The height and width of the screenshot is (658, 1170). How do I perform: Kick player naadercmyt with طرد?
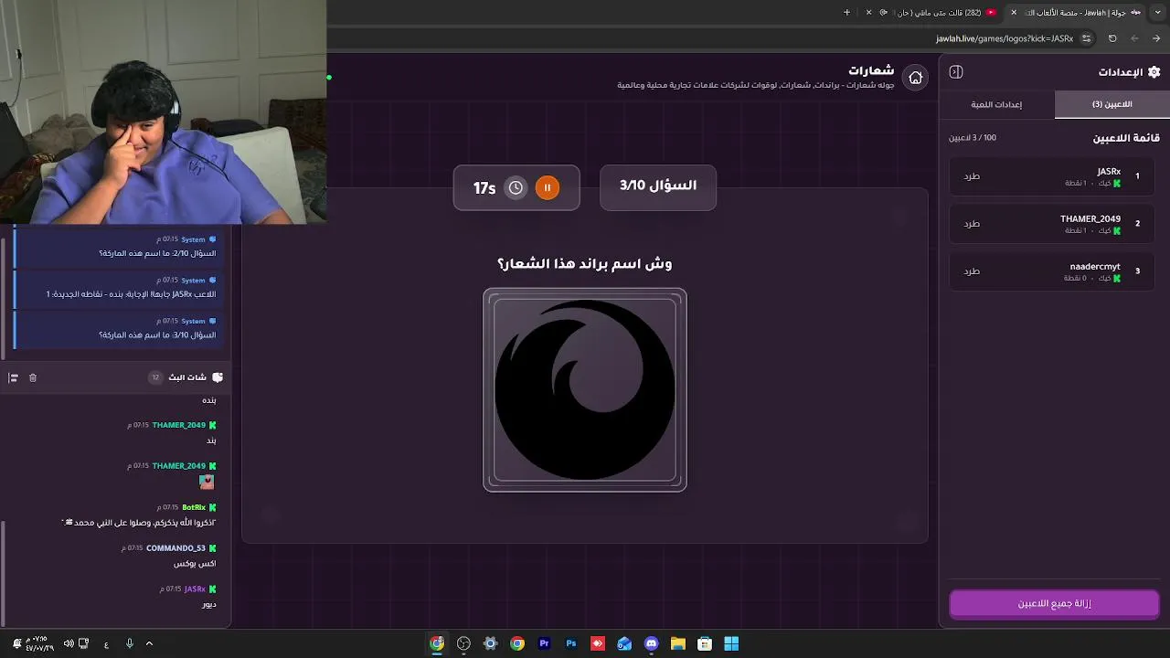tap(972, 271)
